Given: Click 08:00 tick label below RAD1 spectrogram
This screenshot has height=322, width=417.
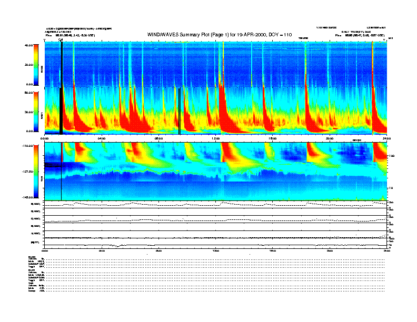Looking at the screenshot, I should click(x=158, y=138).
